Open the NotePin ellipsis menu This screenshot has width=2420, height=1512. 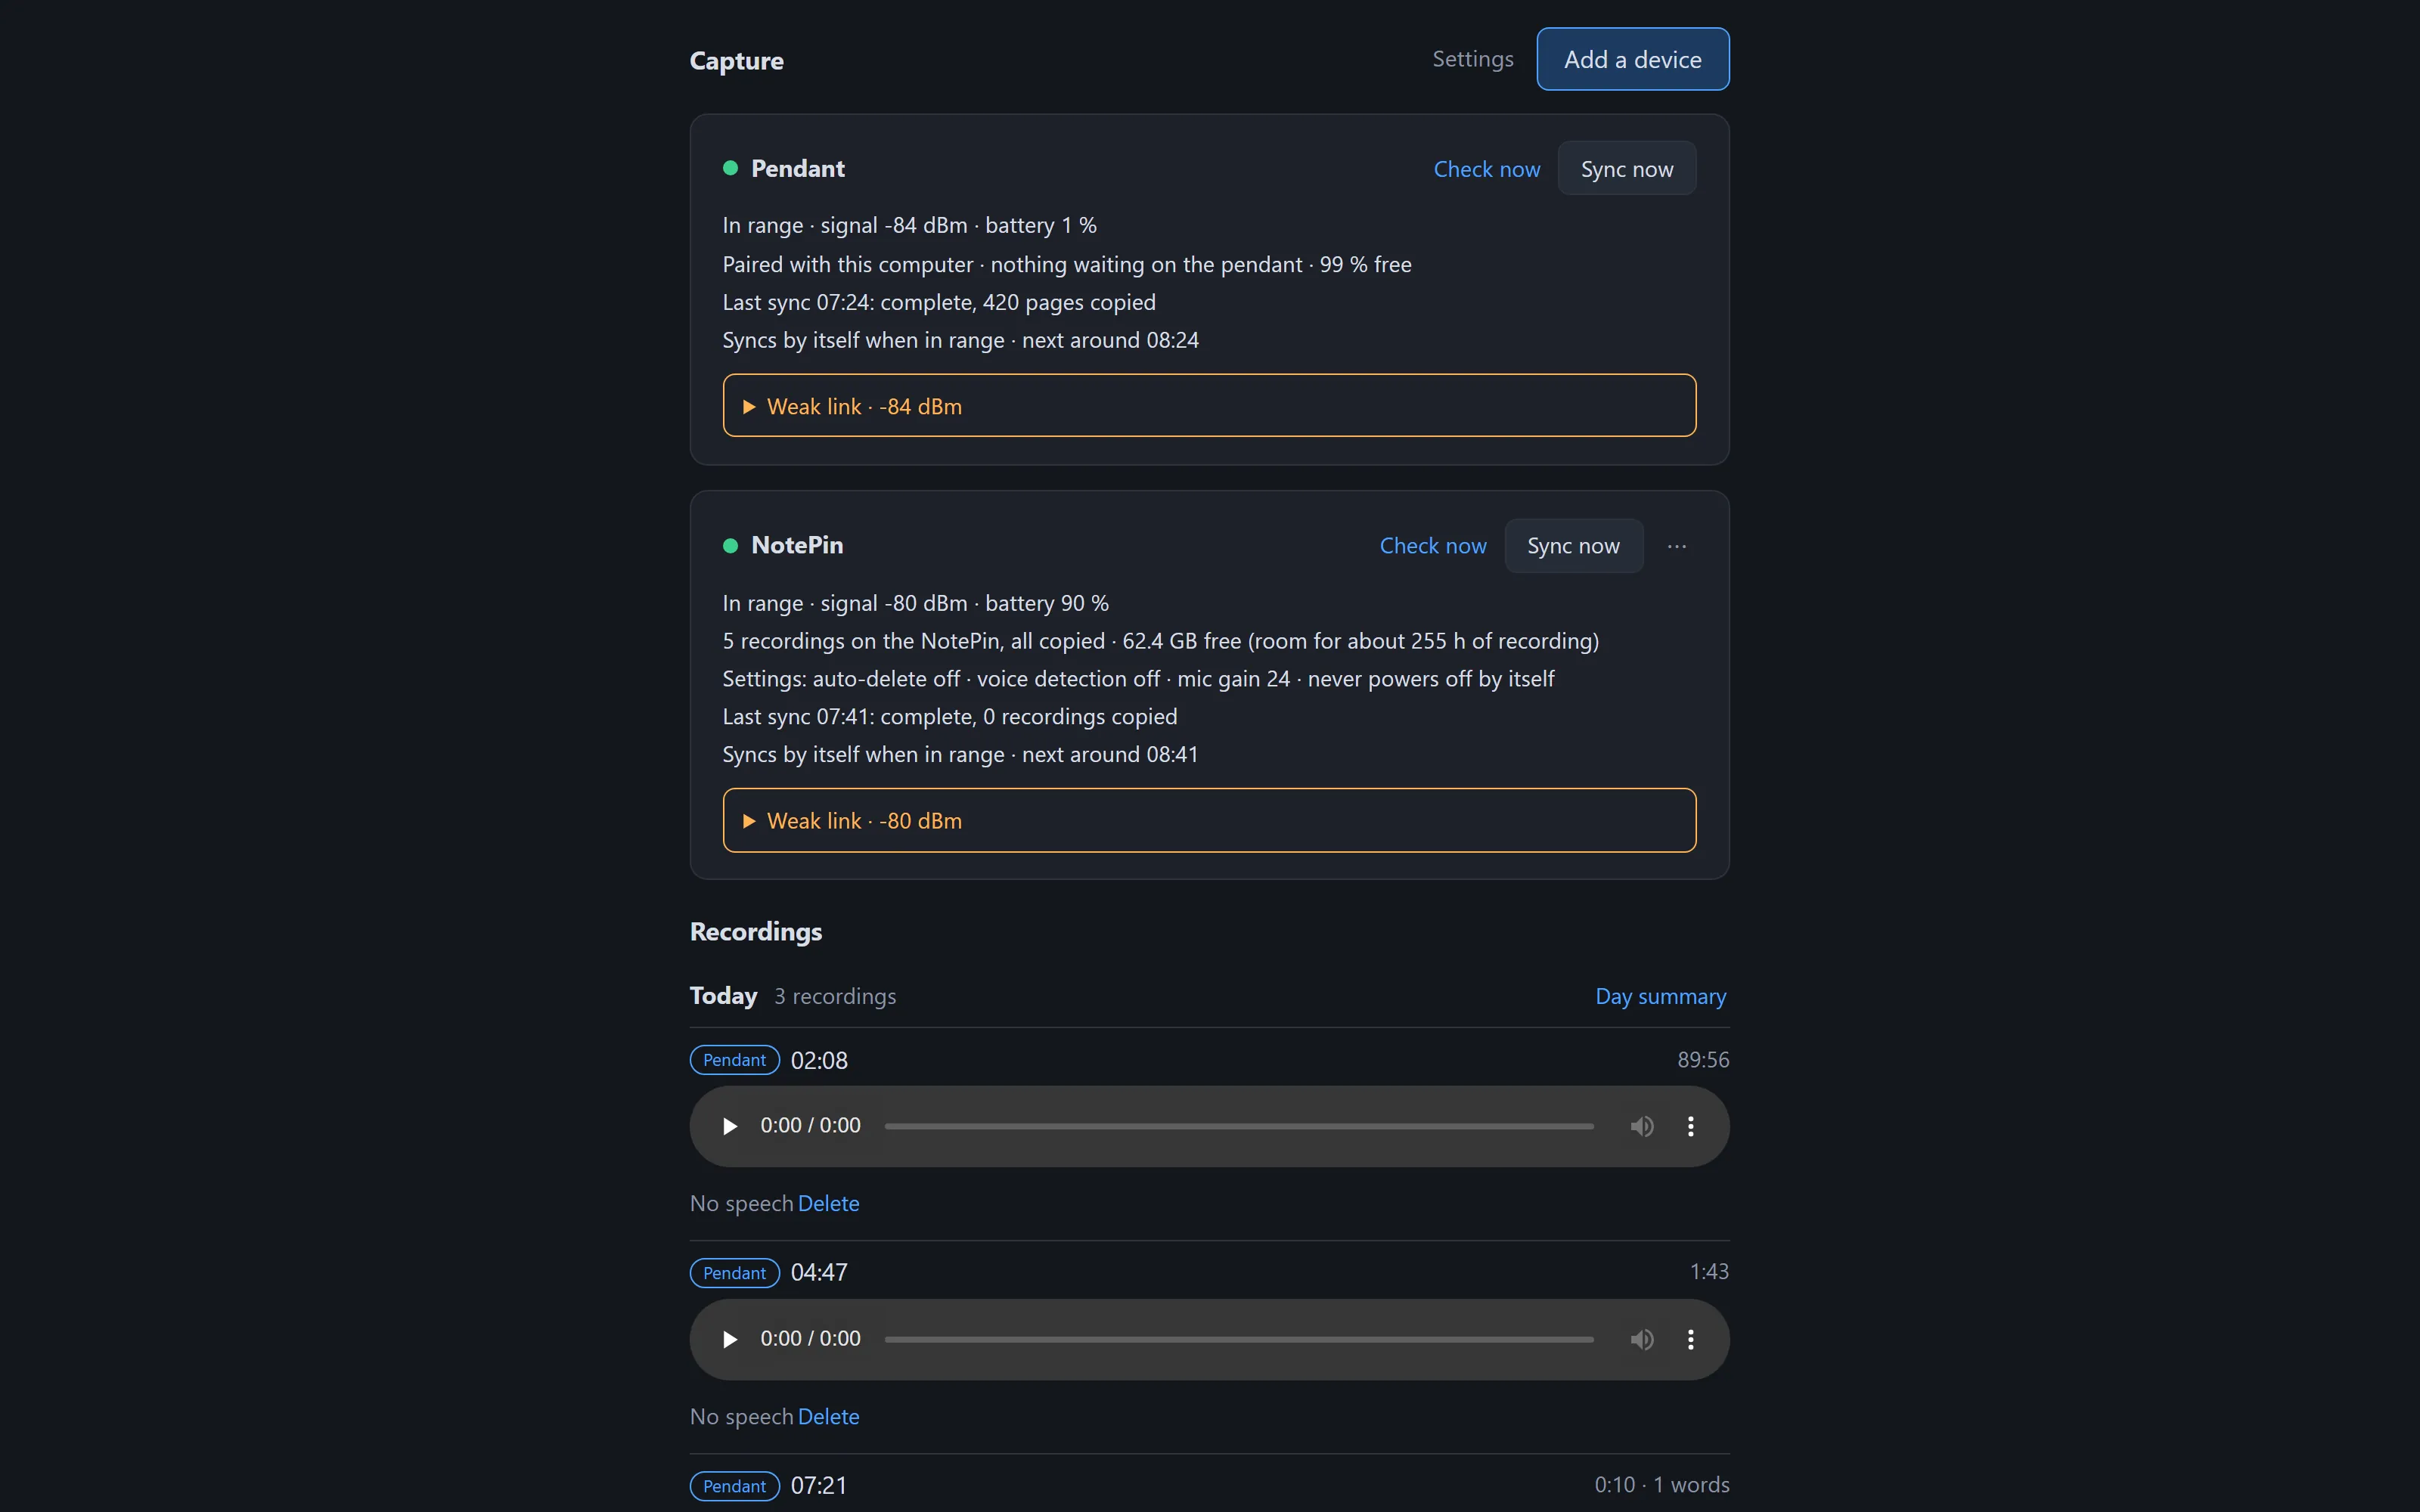[1677, 546]
